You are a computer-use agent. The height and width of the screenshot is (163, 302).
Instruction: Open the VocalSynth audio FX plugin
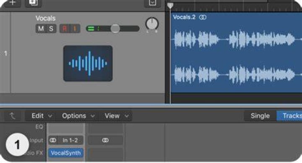tap(66, 153)
